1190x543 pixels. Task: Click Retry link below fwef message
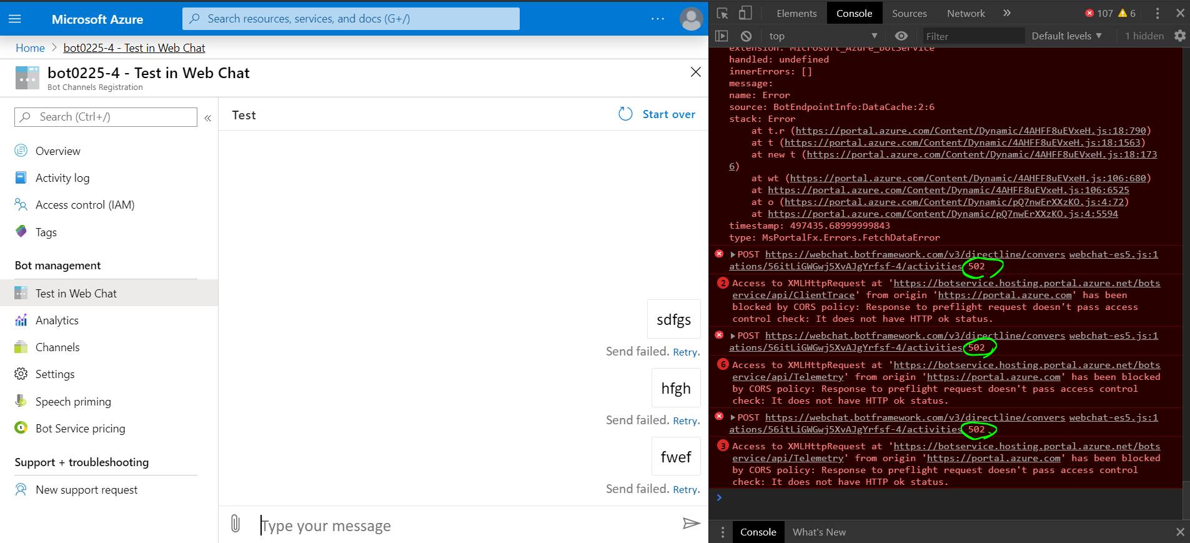[x=686, y=490]
